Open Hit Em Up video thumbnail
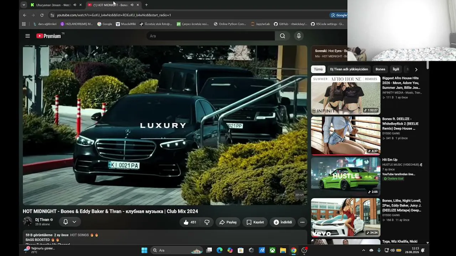The width and height of the screenshot is (456, 256). pyautogui.click(x=346, y=177)
